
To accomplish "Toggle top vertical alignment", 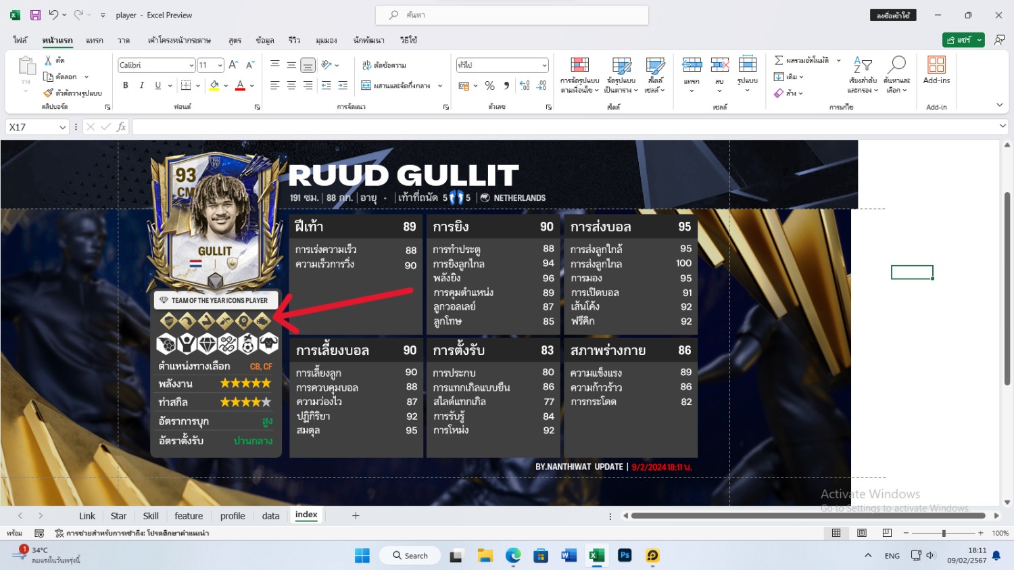I will point(275,65).
